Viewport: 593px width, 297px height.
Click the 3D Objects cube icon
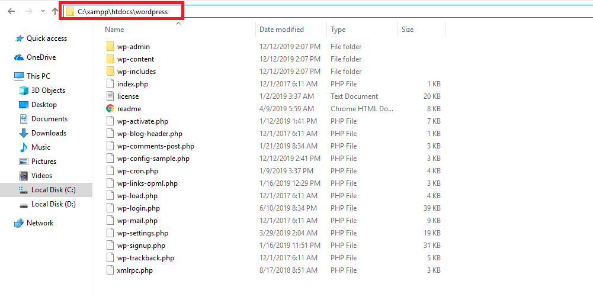[x=24, y=91]
